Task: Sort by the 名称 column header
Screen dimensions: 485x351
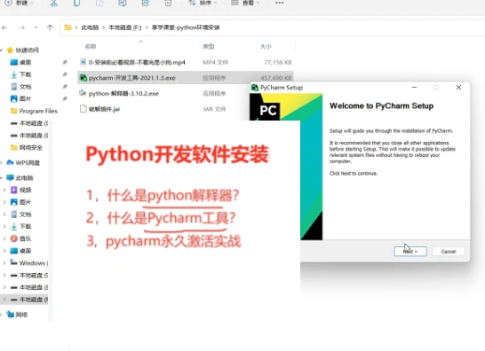Action: (x=91, y=46)
